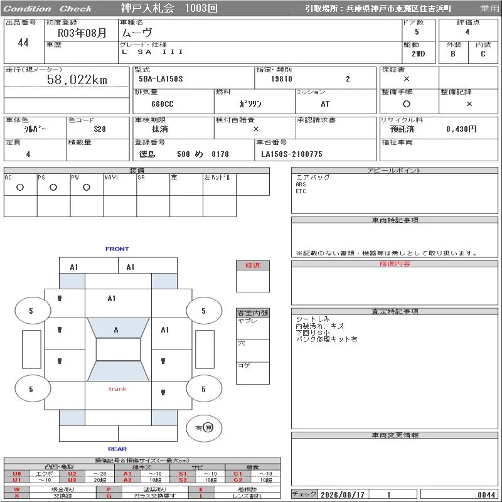
Task: Select the rear-right tire circle marked 5
Action: tap(204, 388)
